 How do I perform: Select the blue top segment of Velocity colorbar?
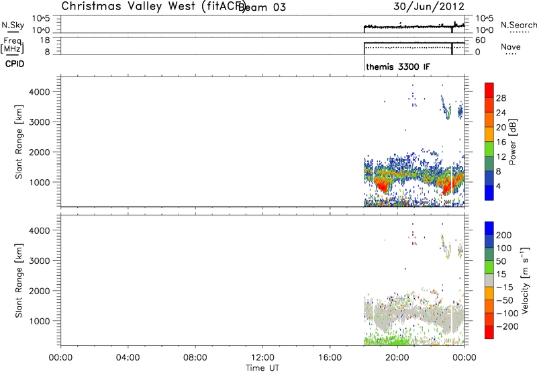point(489,228)
